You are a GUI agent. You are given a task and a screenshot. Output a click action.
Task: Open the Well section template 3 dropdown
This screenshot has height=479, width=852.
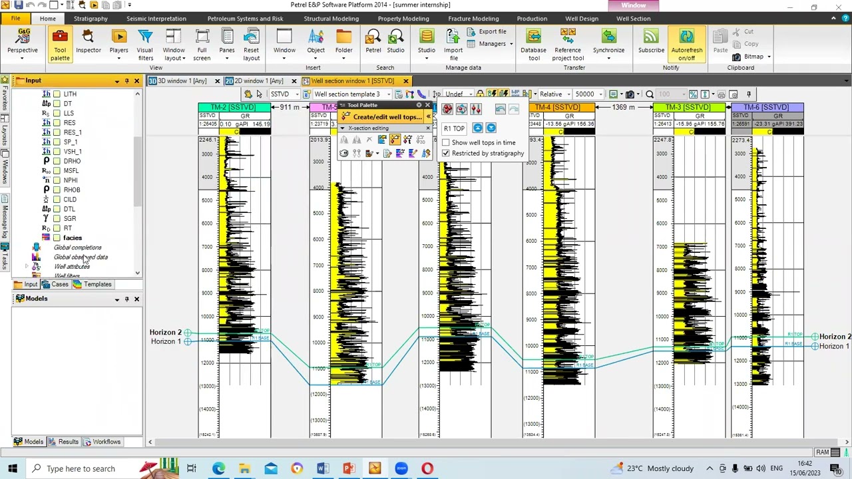[389, 94]
